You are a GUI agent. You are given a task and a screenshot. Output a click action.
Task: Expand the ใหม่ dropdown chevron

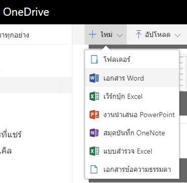[x=120, y=35]
